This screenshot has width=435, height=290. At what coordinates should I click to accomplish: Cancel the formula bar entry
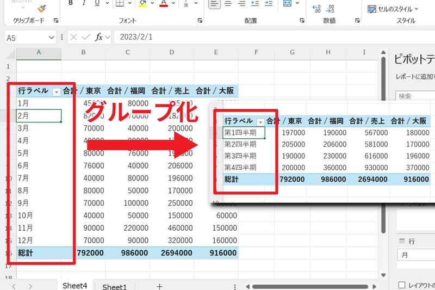[73, 37]
